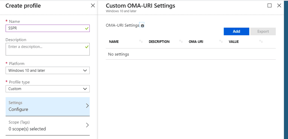Click the Description text box
Screen dimensions: 288x139
pos(48,49)
